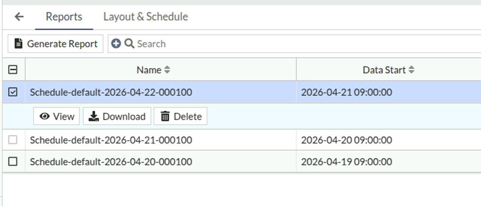Select the Schedule-default-2026-04-21-000100 report name
This screenshot has height=206, width=481.
pyautogui.click(x=111, y=140)
